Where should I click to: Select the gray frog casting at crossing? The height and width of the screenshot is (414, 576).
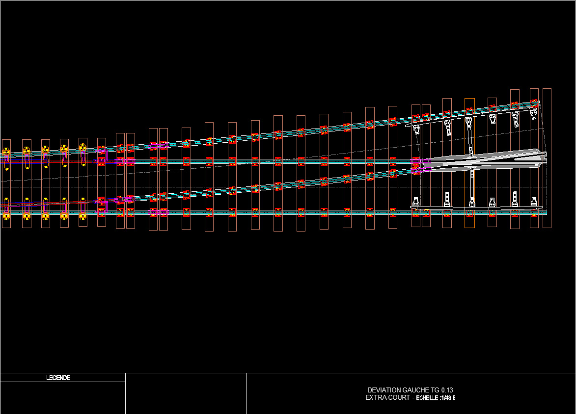point(485,160)
